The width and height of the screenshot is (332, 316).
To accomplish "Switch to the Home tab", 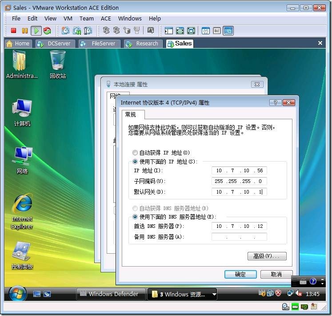I will (x=18, y=44).
